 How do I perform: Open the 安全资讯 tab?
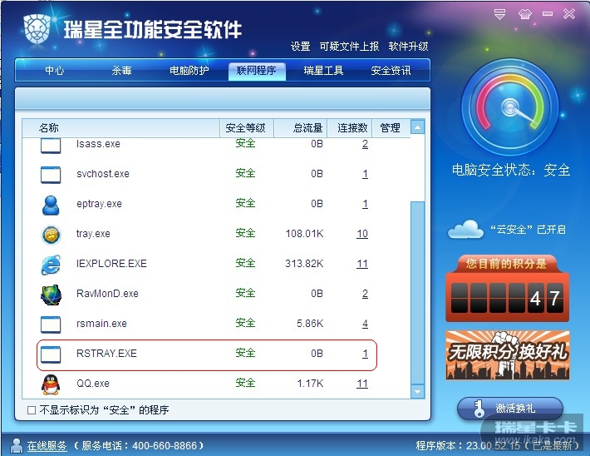point(391,71)
